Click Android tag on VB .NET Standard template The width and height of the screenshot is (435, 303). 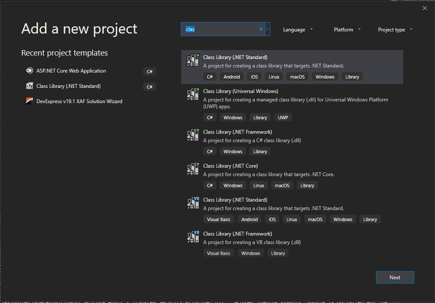250,219
